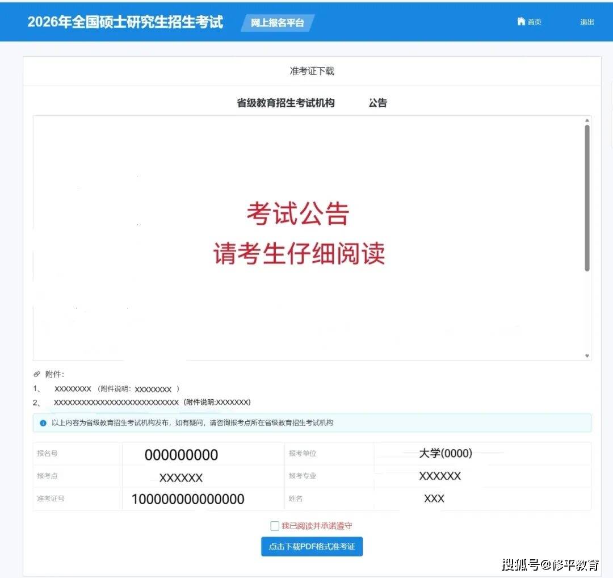This screenshot has width=613, height=578.
Task: Click the 姓名 value XXX
Action: (434, 499)
